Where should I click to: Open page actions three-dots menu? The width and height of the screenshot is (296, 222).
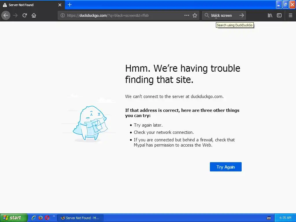[186, 15]
